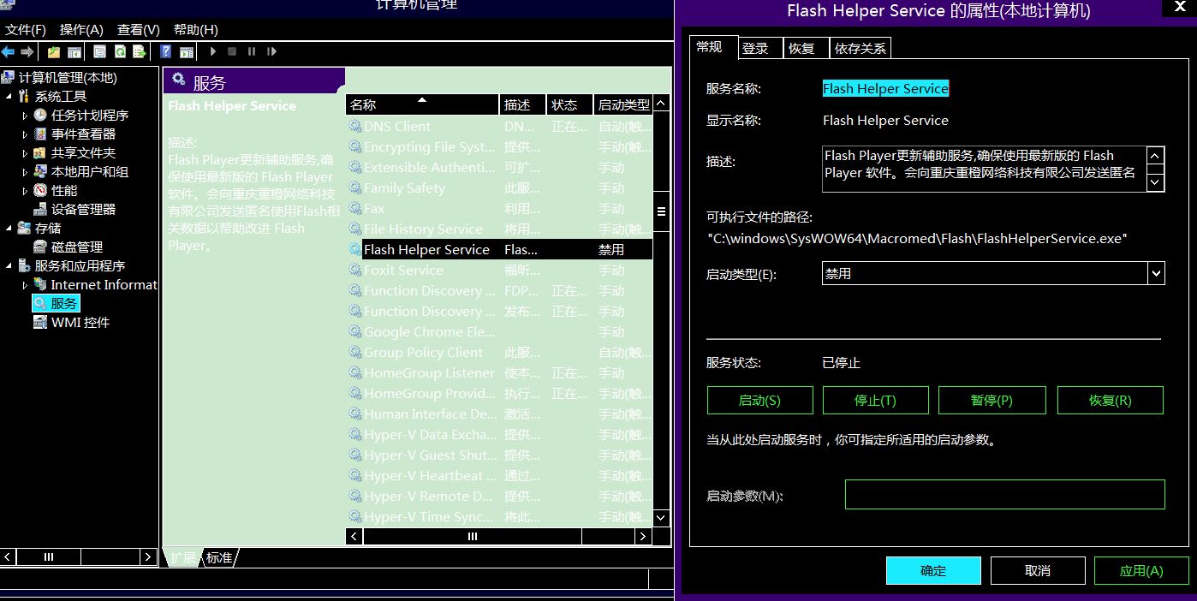The image size is (1197, 601).
Task: Collapse the 系统工具 tree node
Action: [x=9, y=97]
